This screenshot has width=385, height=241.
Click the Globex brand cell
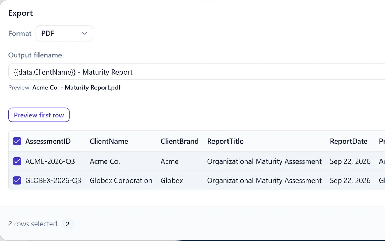point(171,180)
